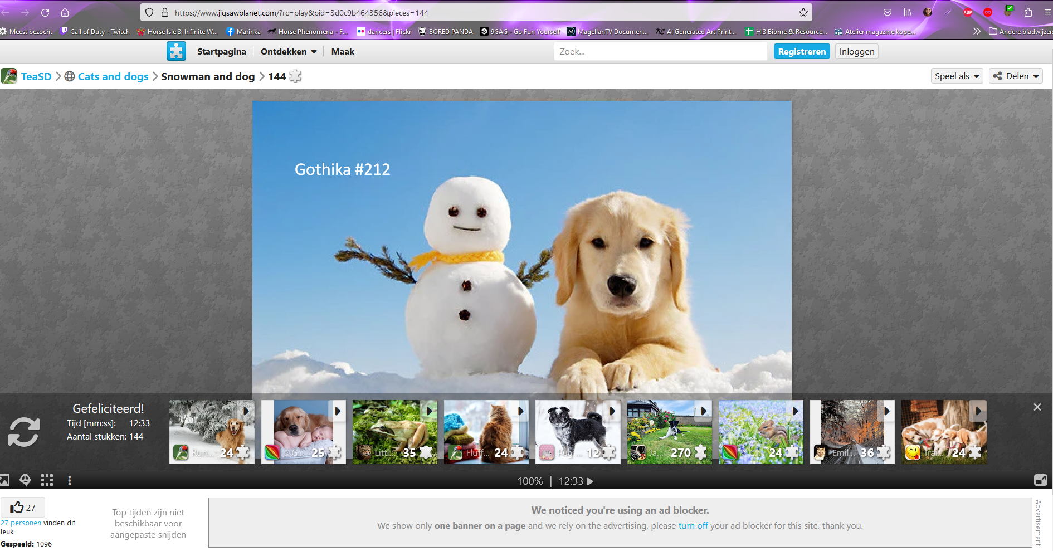This screenshot has width=1053, height=551.
Task: Play arrow on the black pug thumbnail
Action: click(x=612, y=411)
